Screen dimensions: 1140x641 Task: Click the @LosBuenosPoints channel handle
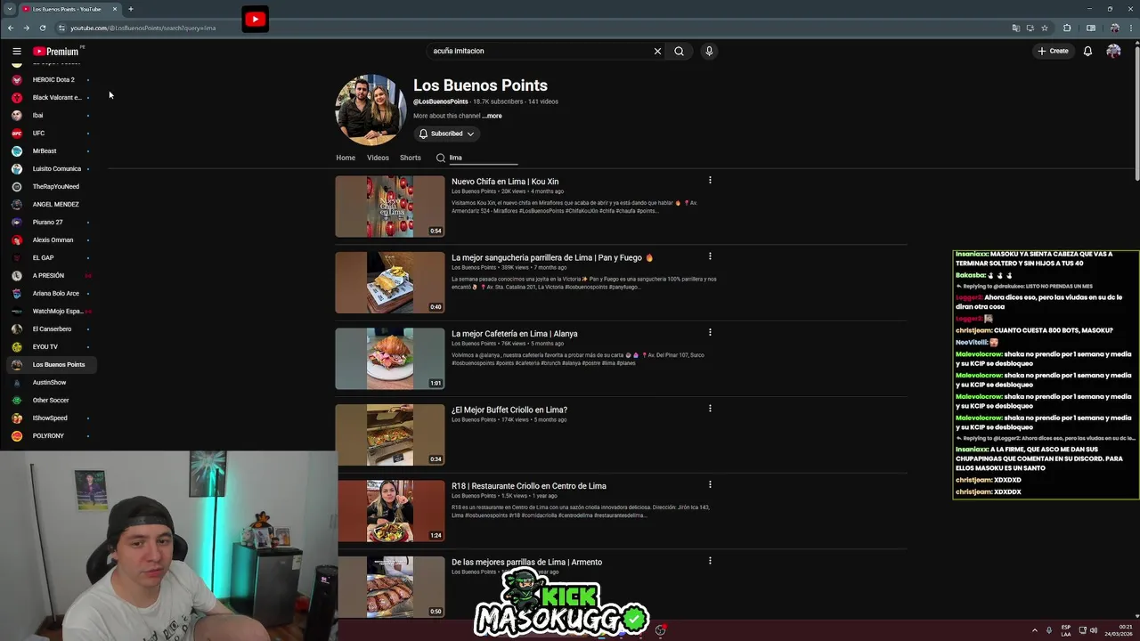[441, 101]
